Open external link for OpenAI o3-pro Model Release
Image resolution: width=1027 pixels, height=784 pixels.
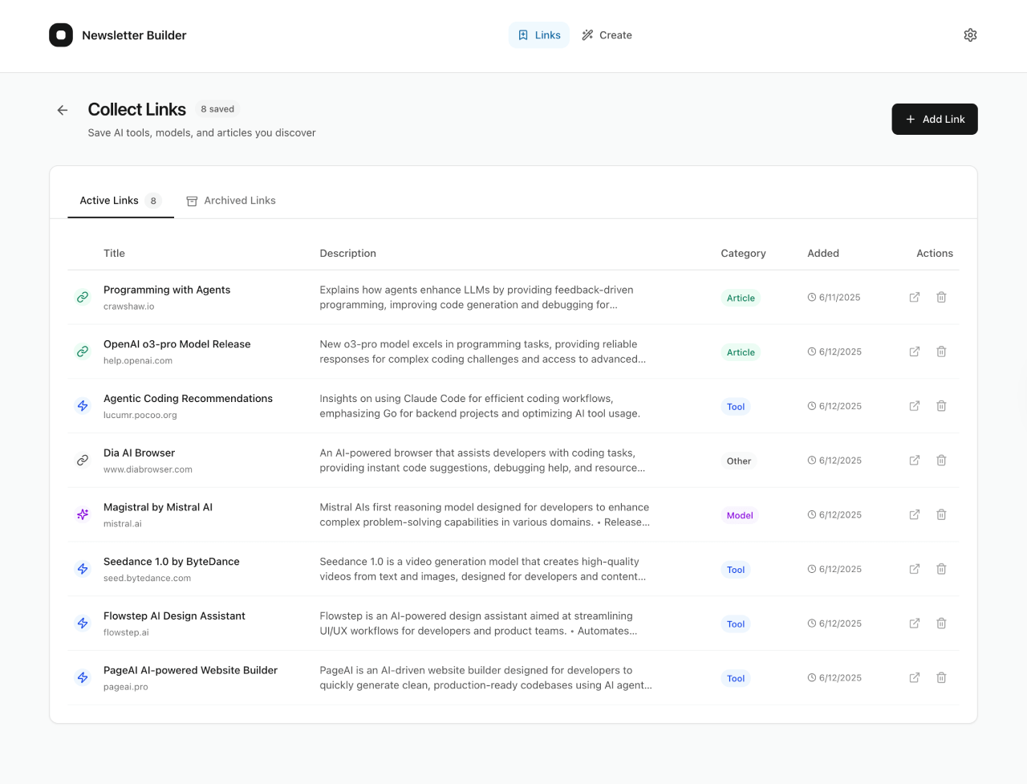tap(914, 351)
